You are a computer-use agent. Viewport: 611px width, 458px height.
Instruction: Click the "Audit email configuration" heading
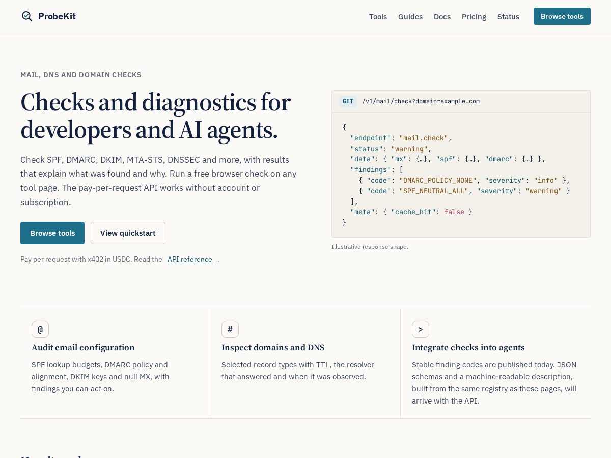pyautogui.click(x=83, y=348)
